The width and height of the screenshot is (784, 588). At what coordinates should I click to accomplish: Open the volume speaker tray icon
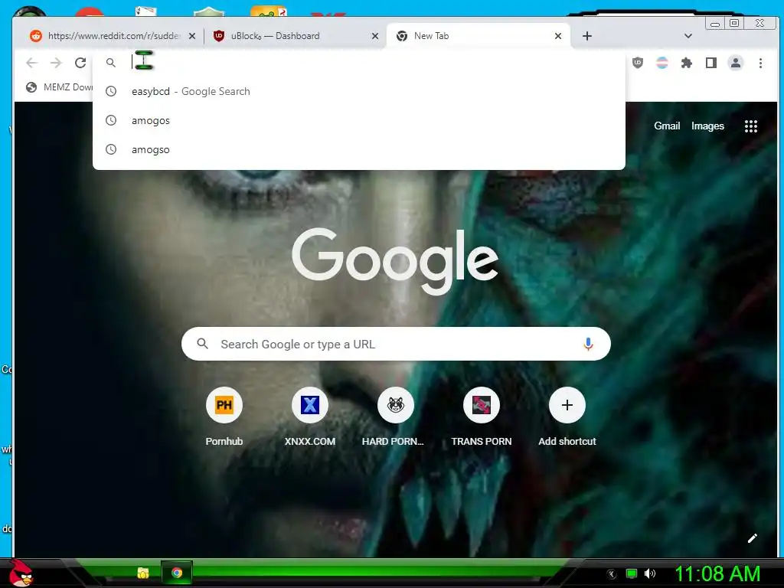coord(649,573)
